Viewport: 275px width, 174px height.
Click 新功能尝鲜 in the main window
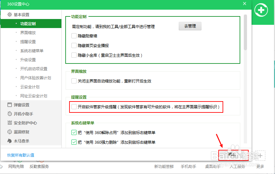(x=164, y=166)
